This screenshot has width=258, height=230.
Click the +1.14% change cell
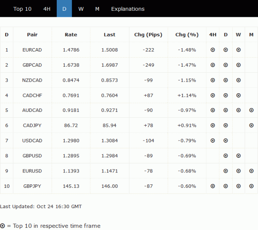[187, 95]
